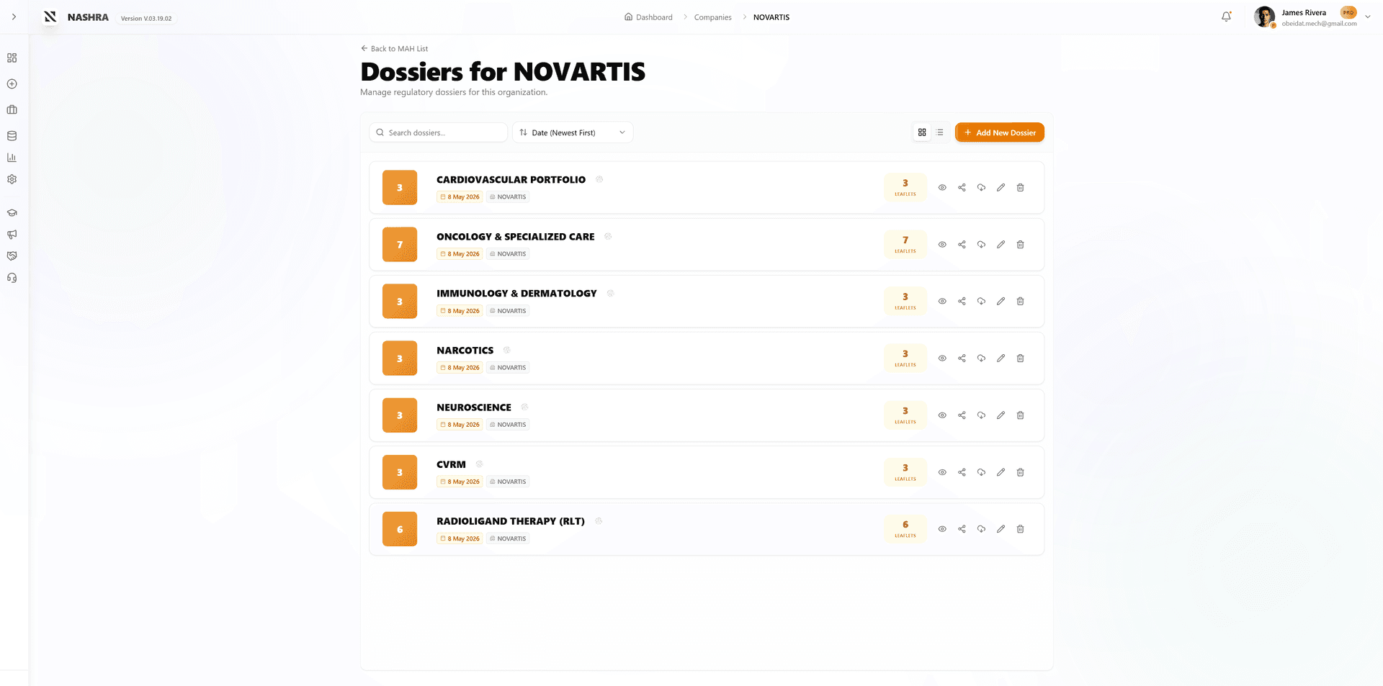Expand the collapsed sidebar with chevron
The image size is (1383, 686).
[14, 17]
